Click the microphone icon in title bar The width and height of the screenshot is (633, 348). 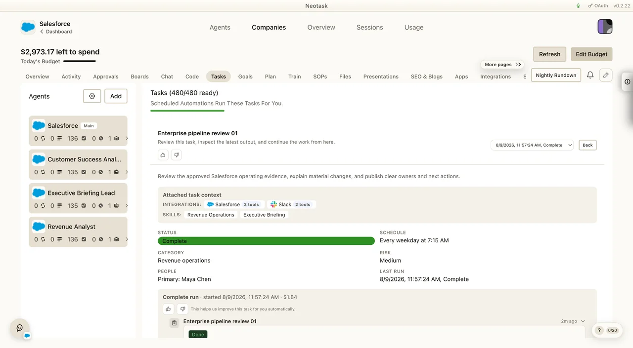coord(579,6)
